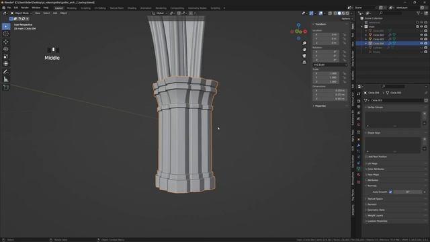Open the Material properties tab
This screenshot has width=430, height=242.
tap(358, 175)
